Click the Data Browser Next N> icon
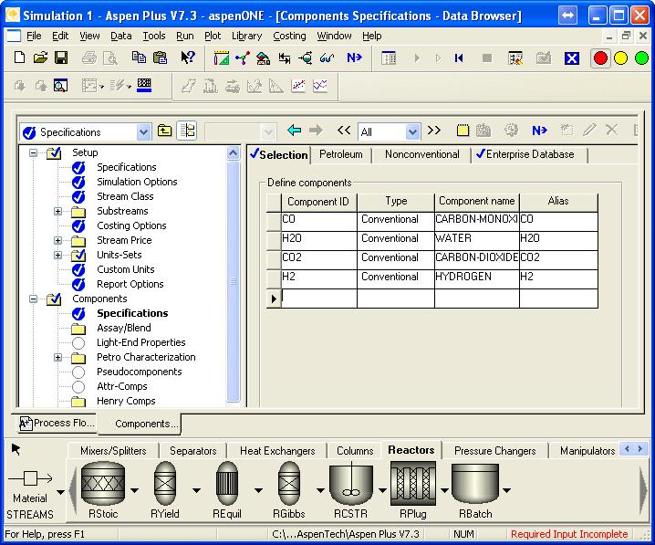Image resolution: width=655 pixels, height=545 pixels. pos(539,131)
